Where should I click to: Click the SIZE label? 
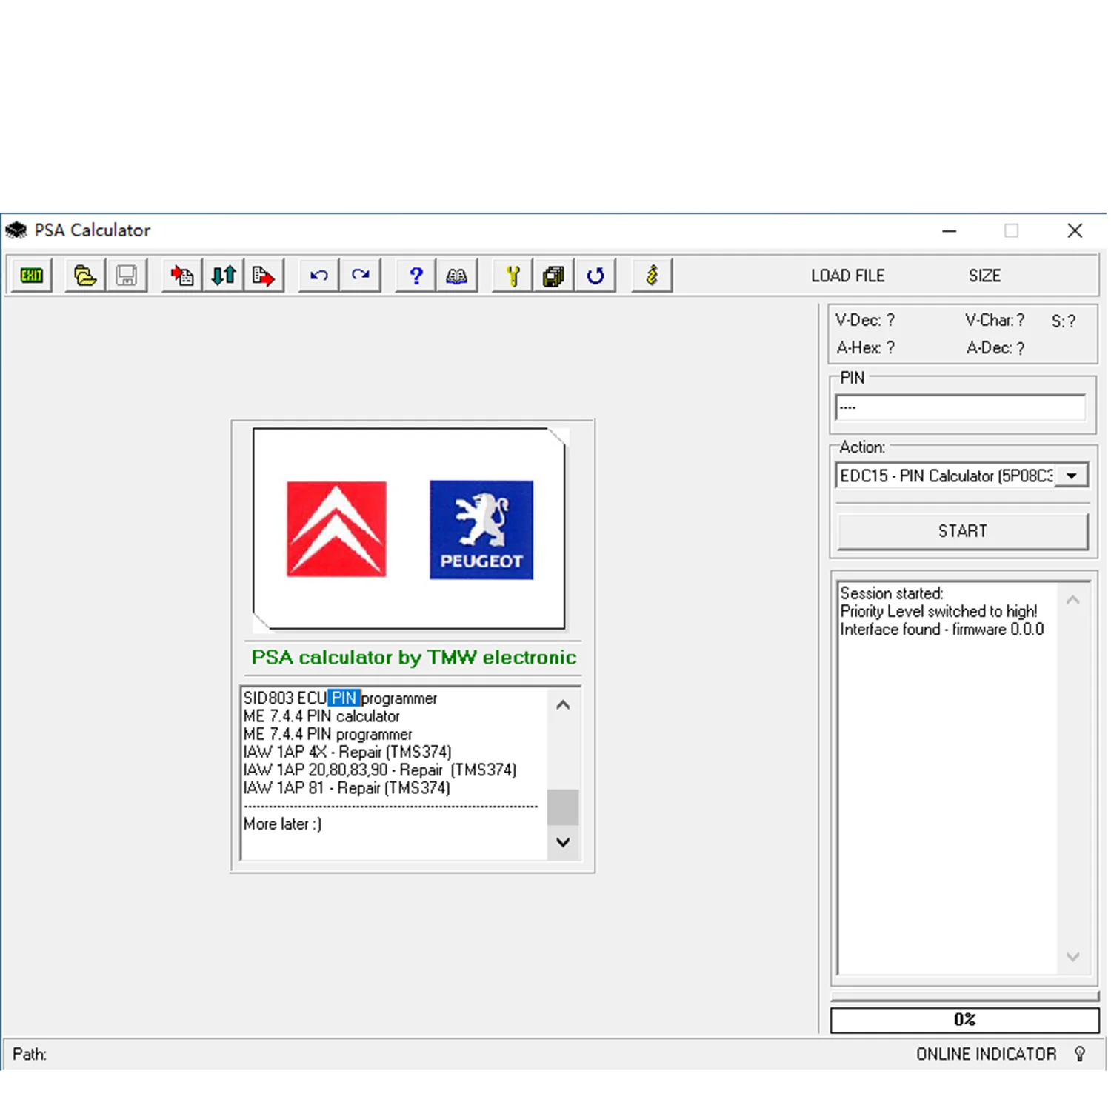coord(985,276)
